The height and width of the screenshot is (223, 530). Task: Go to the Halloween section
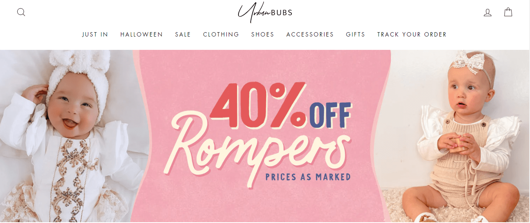tap(142, 35)
